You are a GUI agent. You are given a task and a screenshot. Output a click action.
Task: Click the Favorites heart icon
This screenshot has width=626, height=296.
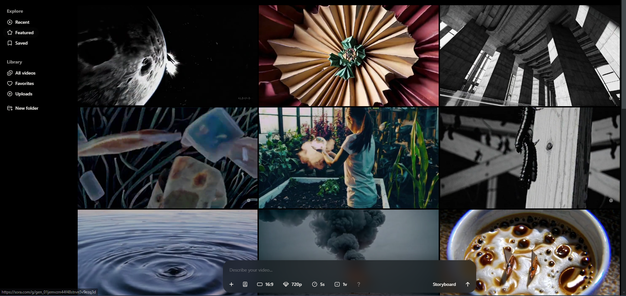tap(10, 83)
